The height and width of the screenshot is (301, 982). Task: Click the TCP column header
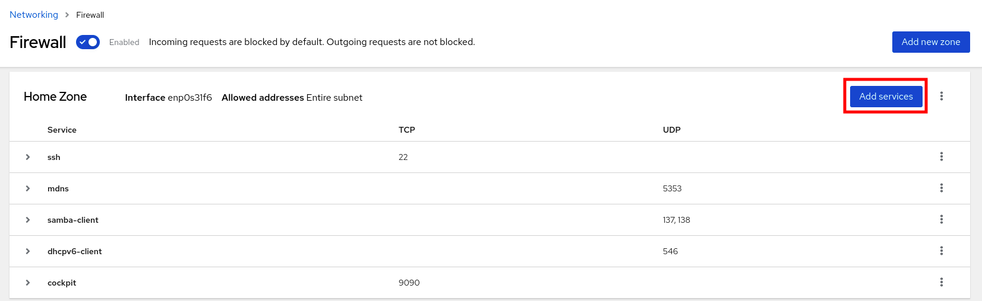407,130
